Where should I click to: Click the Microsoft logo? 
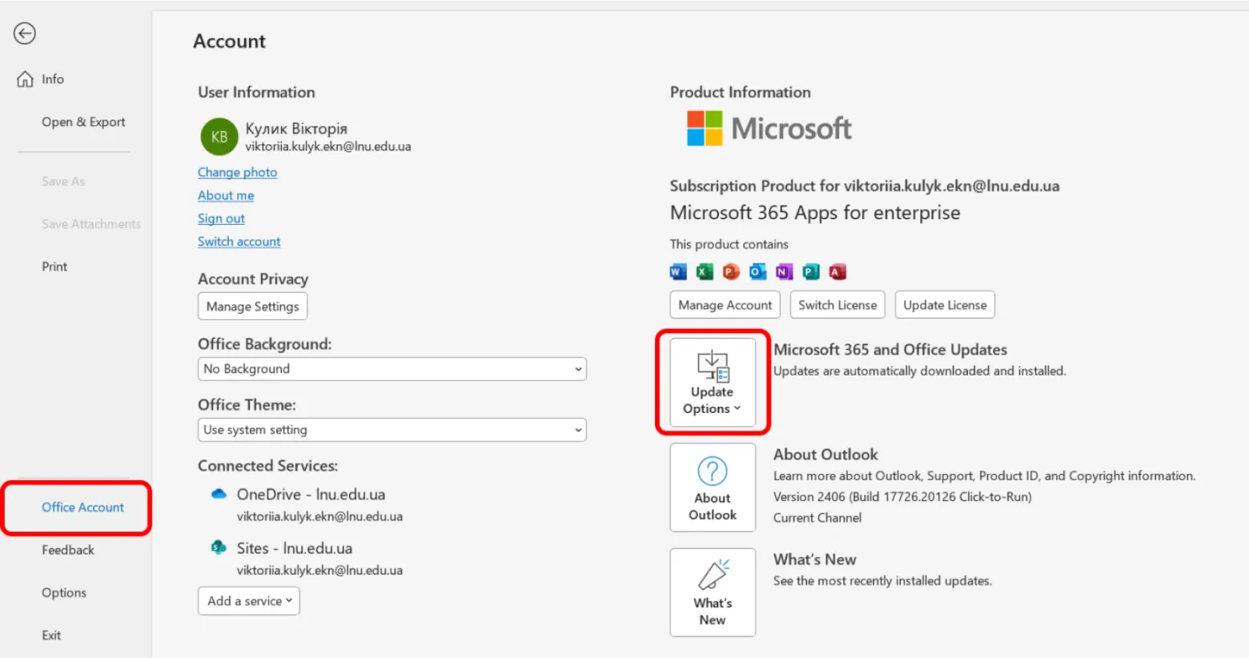769,128
